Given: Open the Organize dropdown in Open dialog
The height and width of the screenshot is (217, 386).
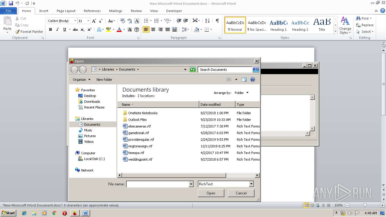Looking at the screenshot, I should tap(81, 80).
